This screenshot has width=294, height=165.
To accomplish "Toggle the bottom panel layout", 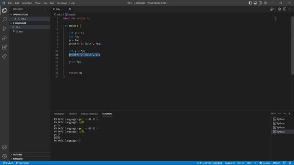I will 255,3.
